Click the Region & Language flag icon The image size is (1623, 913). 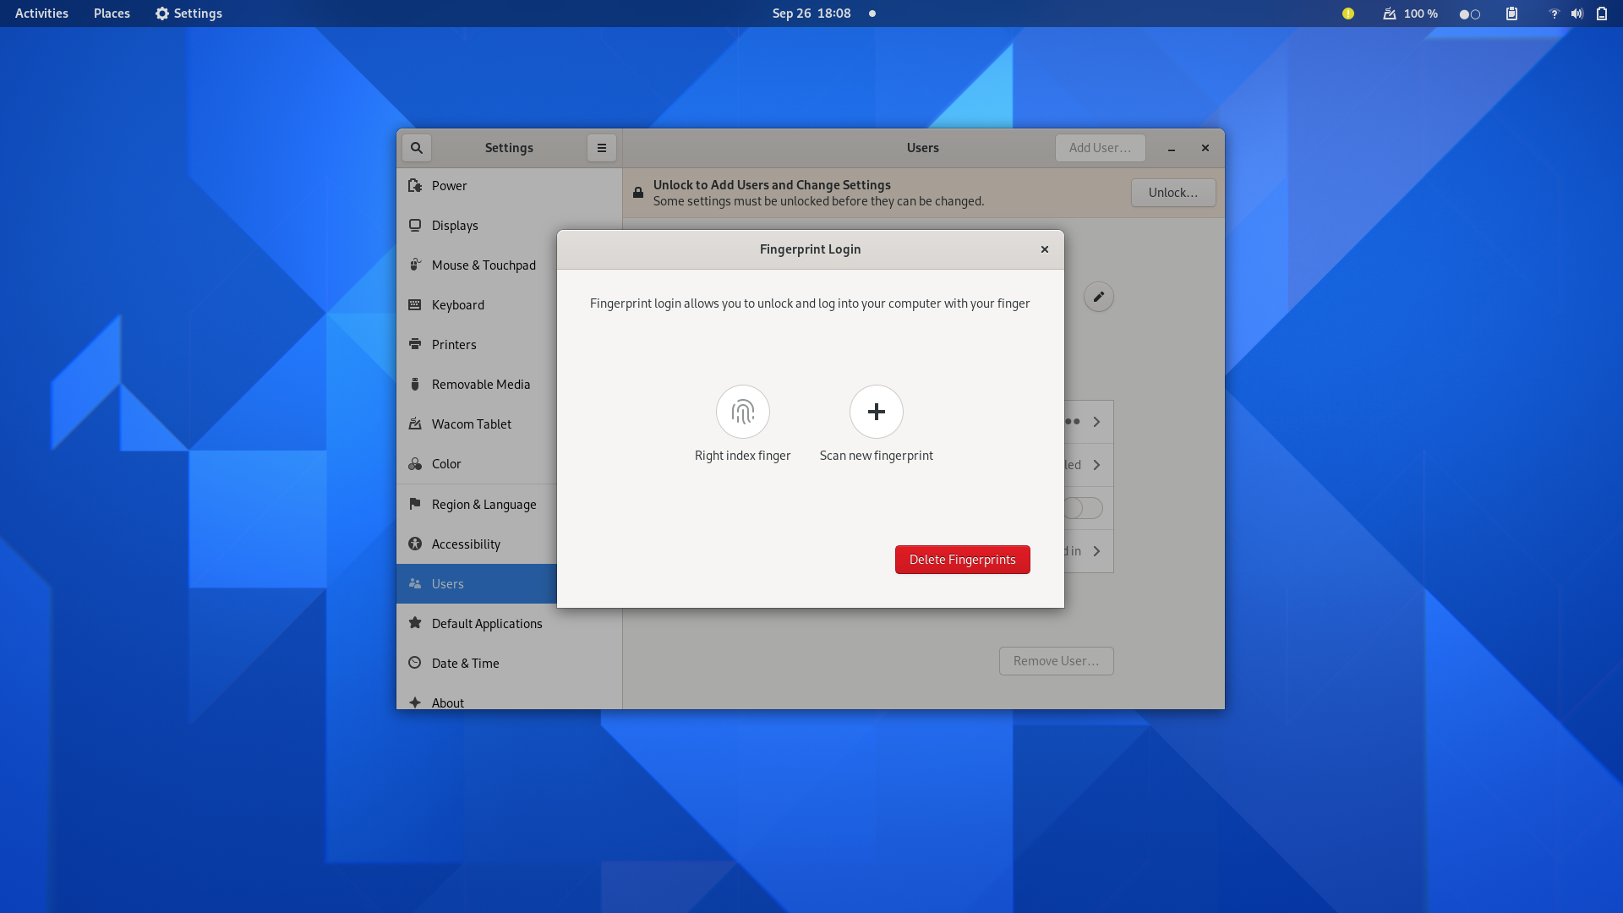click(415, 504)
